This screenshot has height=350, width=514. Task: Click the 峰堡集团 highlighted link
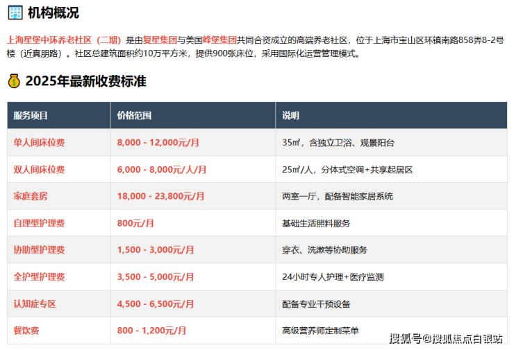coord(219,40)
